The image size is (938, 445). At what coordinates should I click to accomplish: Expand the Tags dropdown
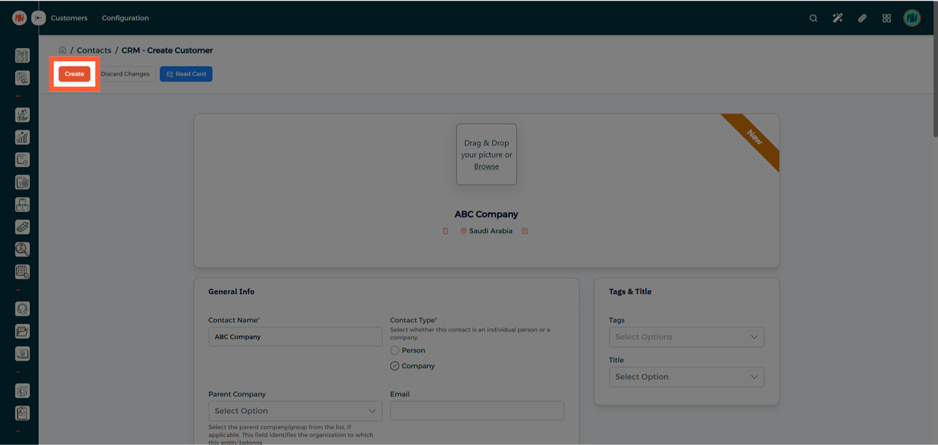pos(686,337)
